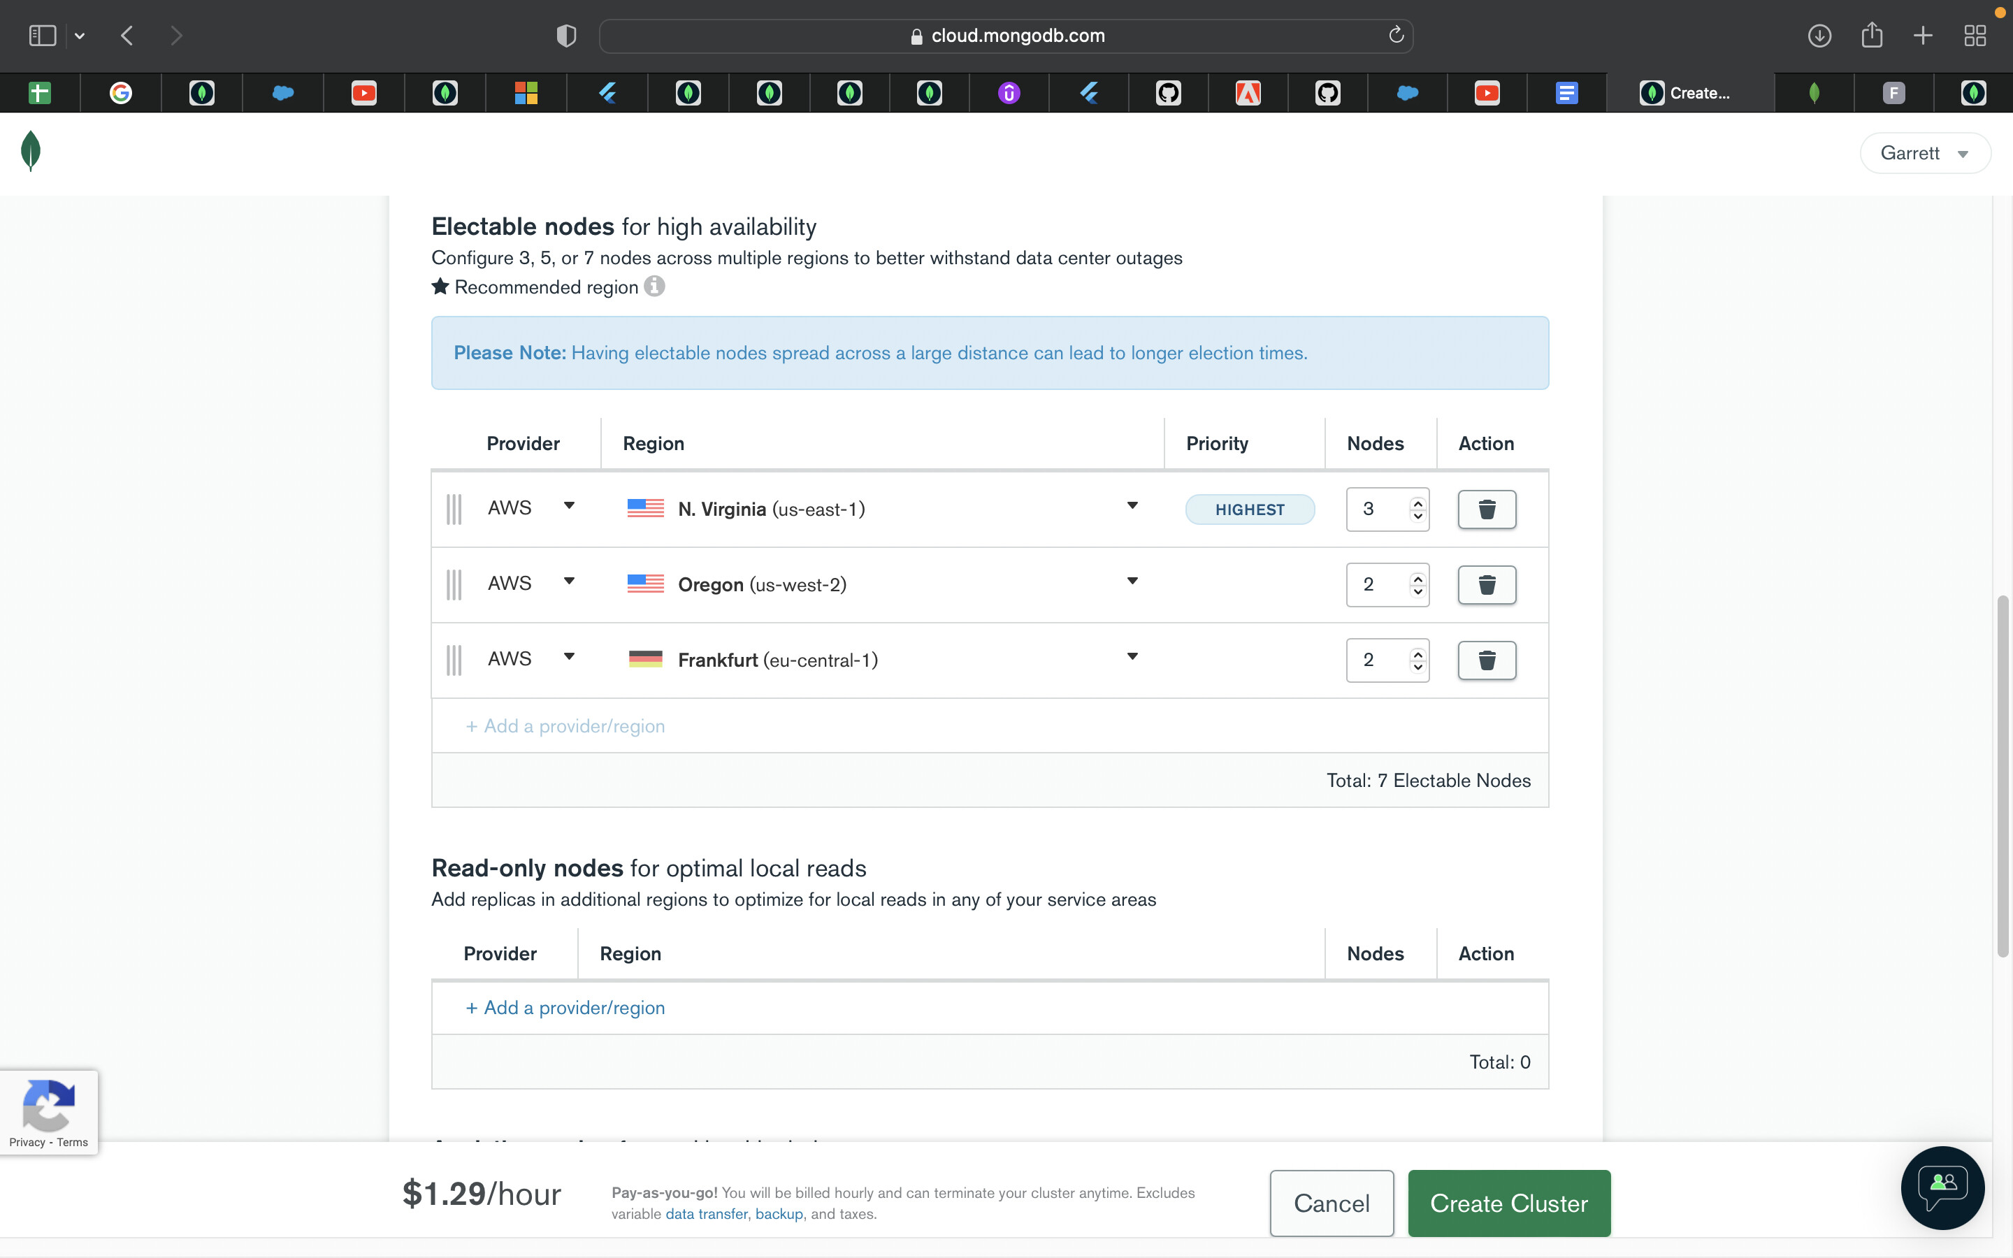Click the Recommended region info icon
This screenshot has width=2013, height=1258.
coord(655,287)
